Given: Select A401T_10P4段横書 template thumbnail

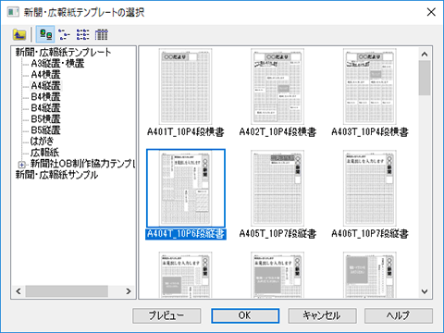Looking at the screenshot, I should [x=185, y=86].
